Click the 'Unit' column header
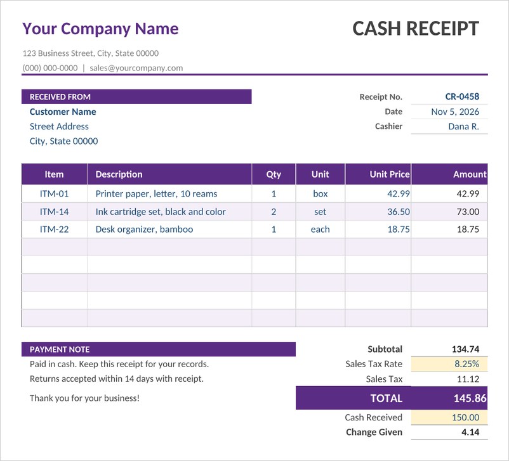The image size is (509, 461). coord(321,174)
